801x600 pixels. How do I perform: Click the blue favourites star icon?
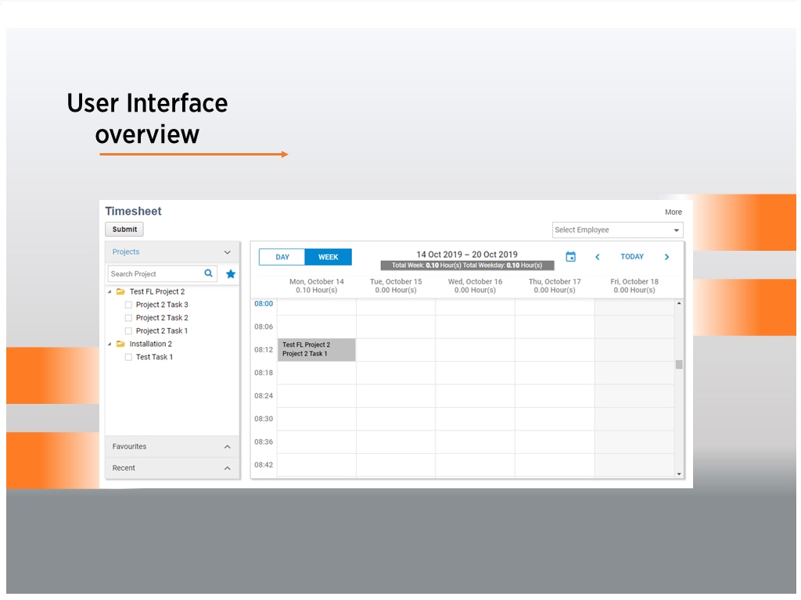pos(231,274)
